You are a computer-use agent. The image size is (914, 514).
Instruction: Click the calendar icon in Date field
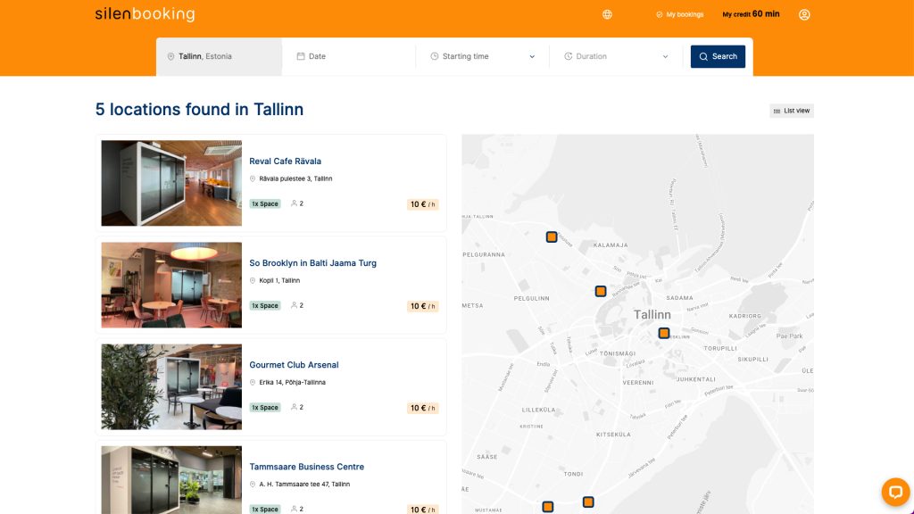(301, 56)
